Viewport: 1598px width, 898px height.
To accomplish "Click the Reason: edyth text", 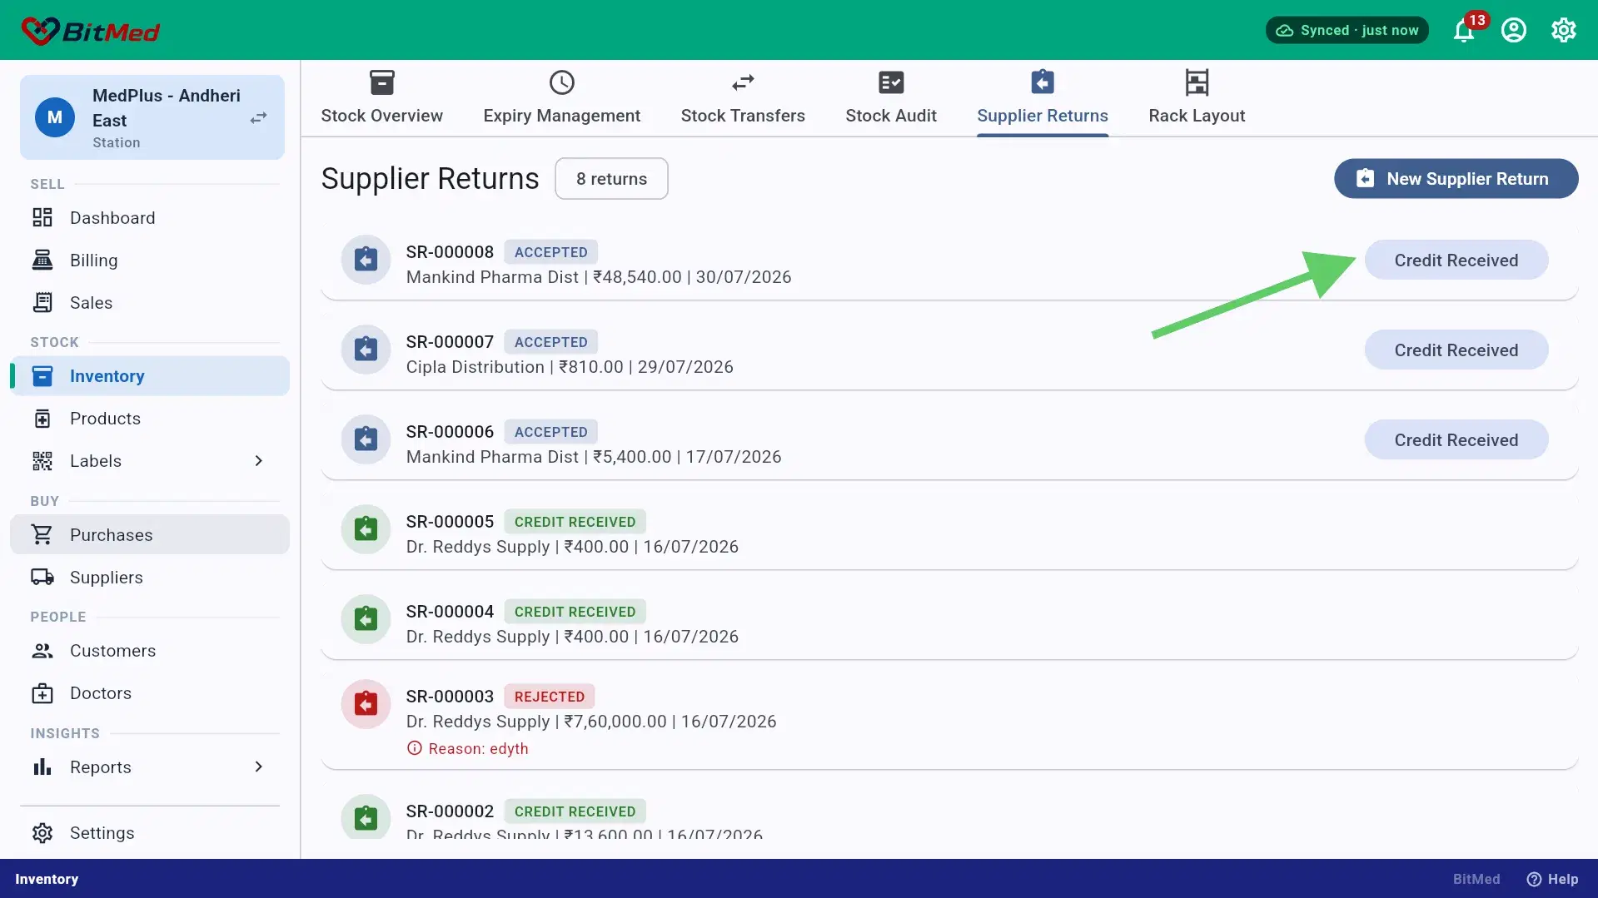I will pos(478,748).
